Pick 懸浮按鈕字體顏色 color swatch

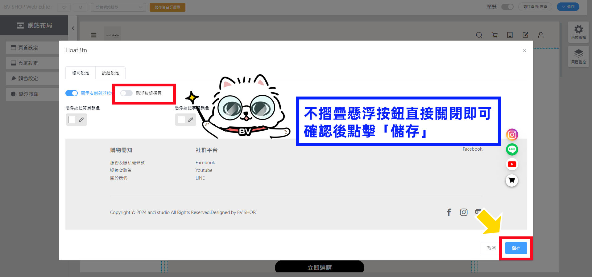tap(181, 120)
